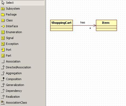Select the Signal tool icon
The image size is (126, 106).
[3, 38]
